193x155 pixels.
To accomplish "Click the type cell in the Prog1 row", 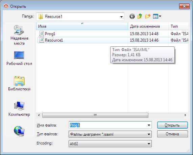I will (x=179, y=34).
